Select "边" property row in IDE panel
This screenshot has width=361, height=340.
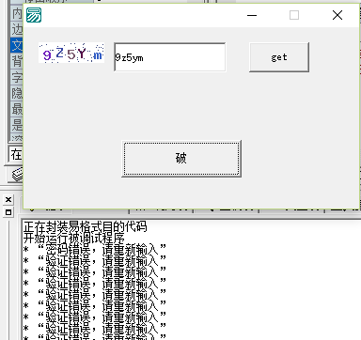(17, 29)
